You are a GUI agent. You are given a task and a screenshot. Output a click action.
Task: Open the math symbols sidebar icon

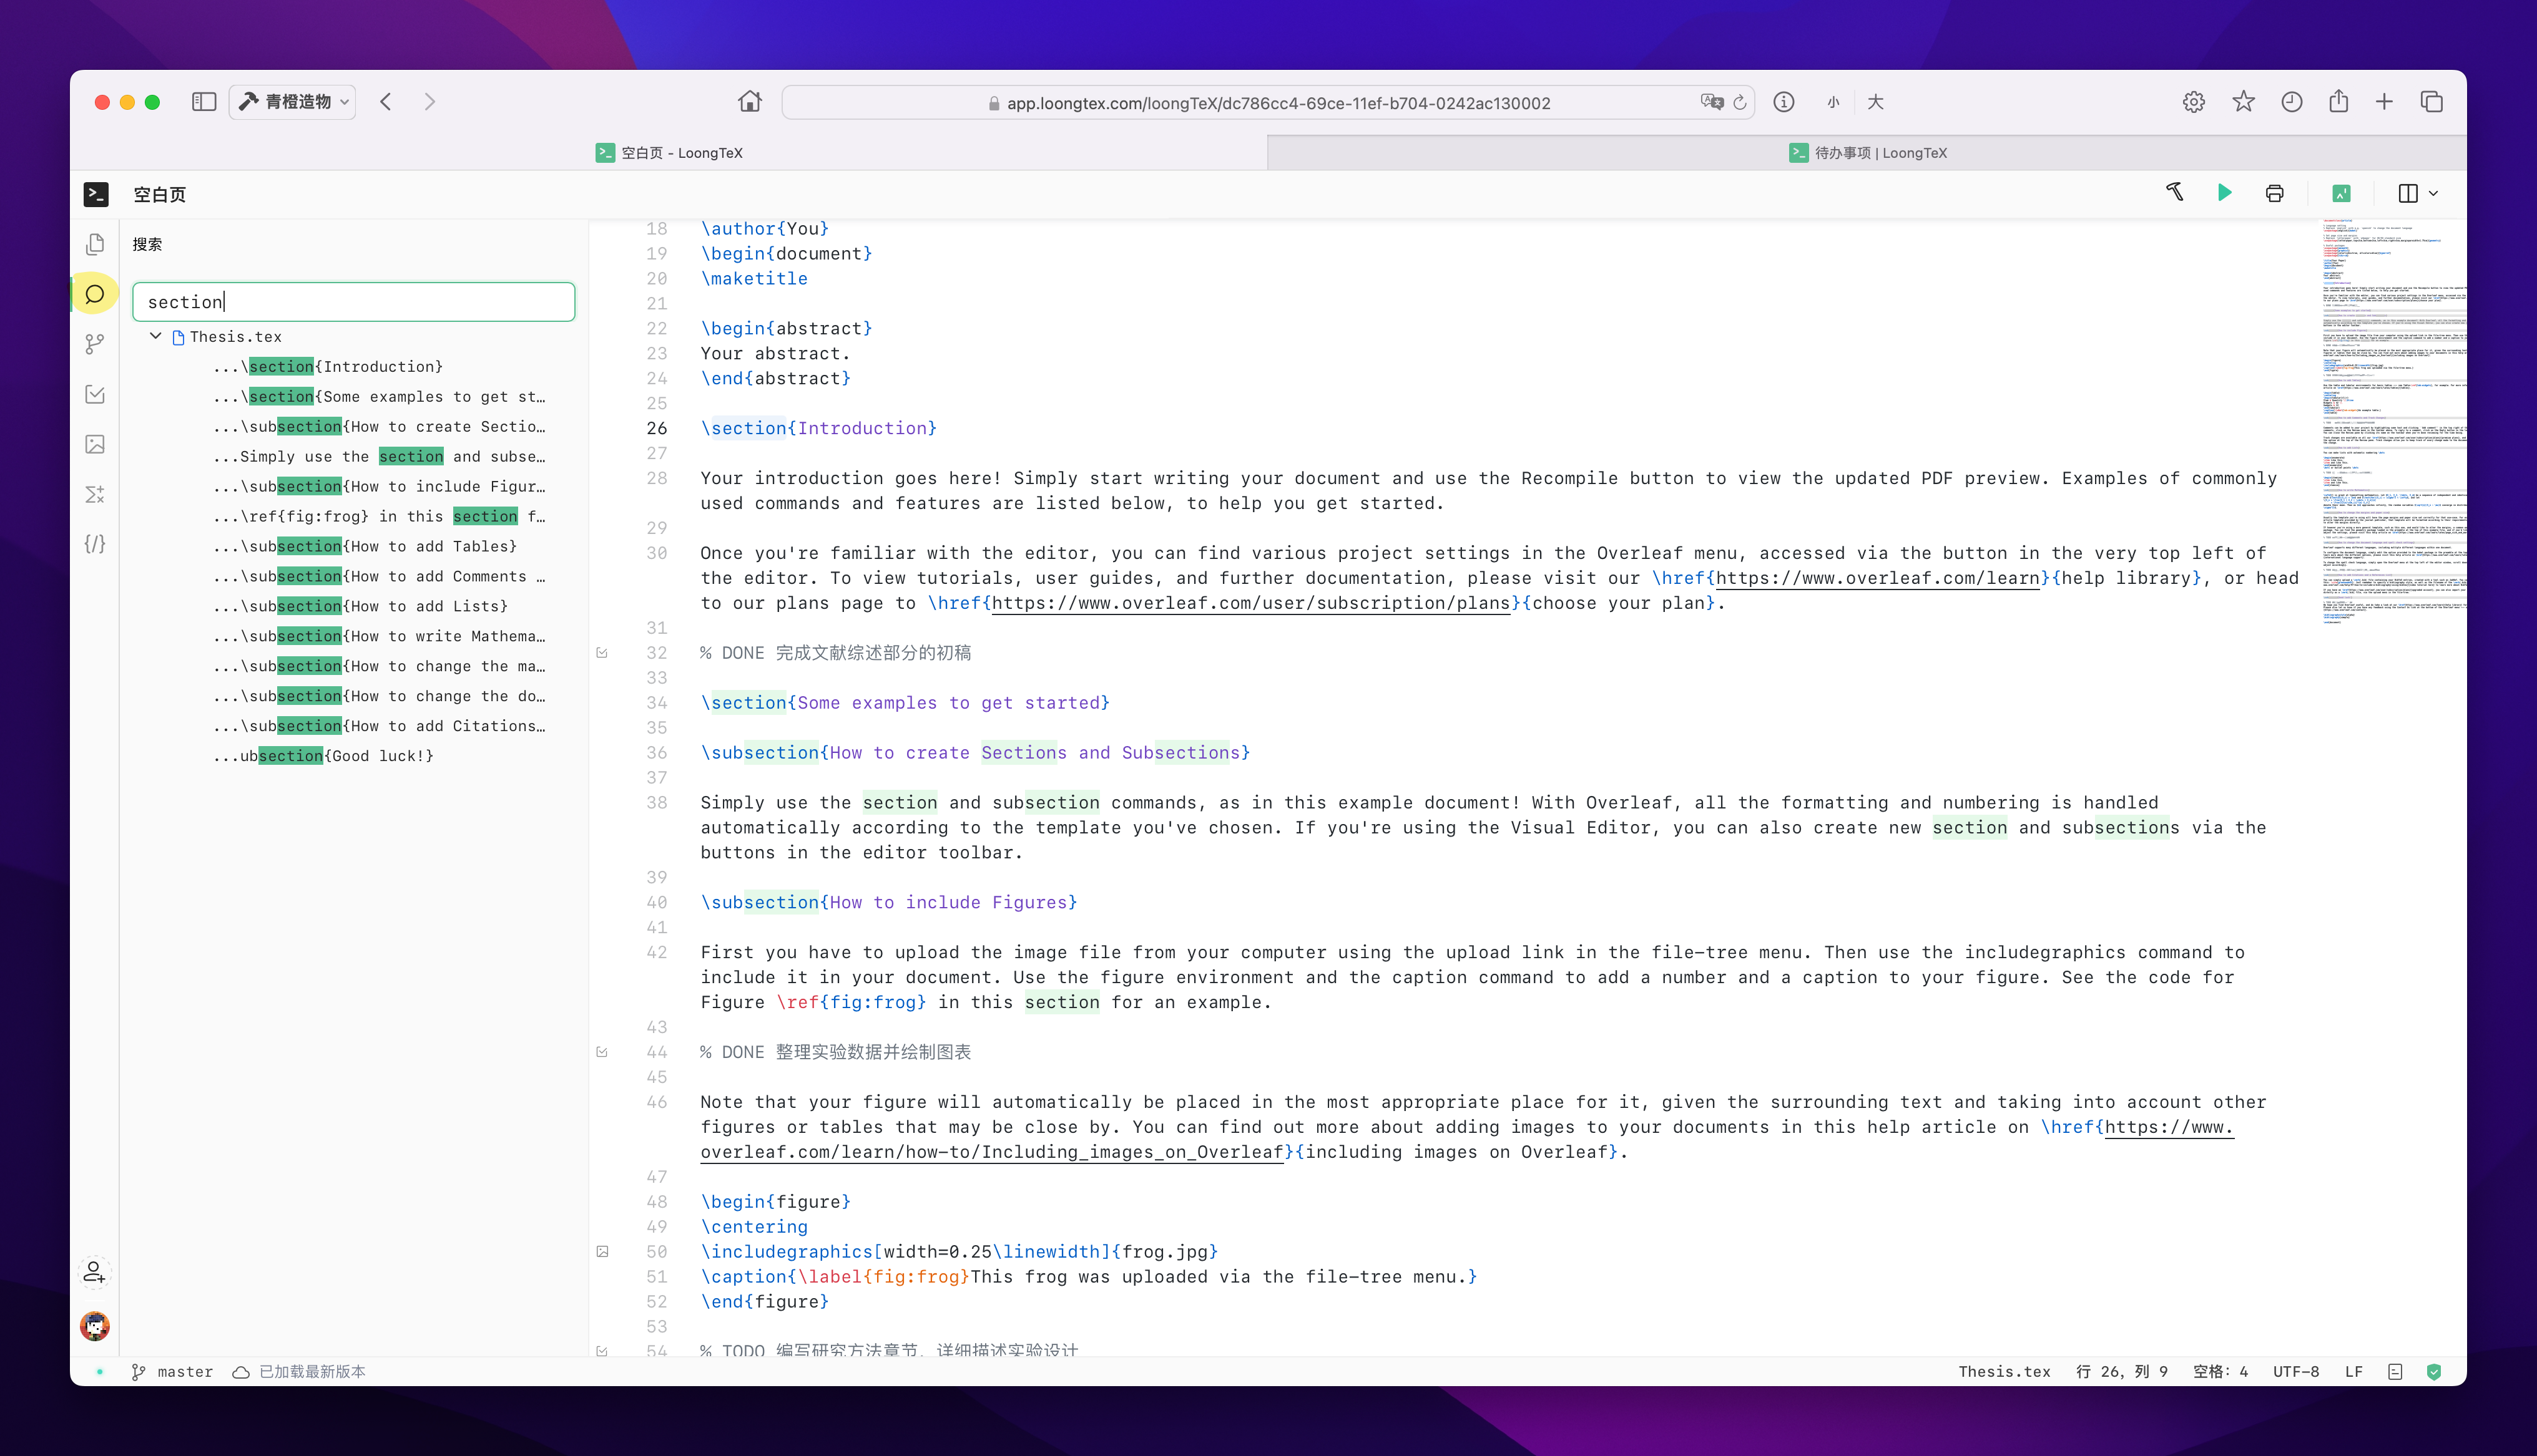[x=95, y=494]
